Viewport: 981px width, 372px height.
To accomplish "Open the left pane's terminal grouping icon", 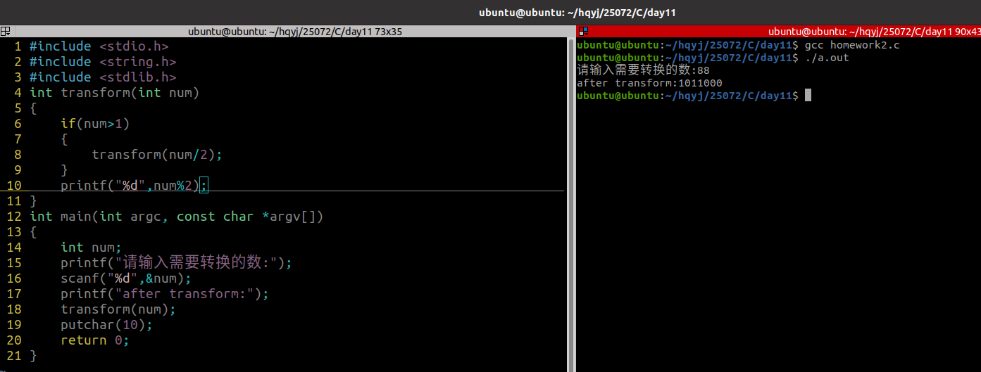I will (x=6, y=32).
